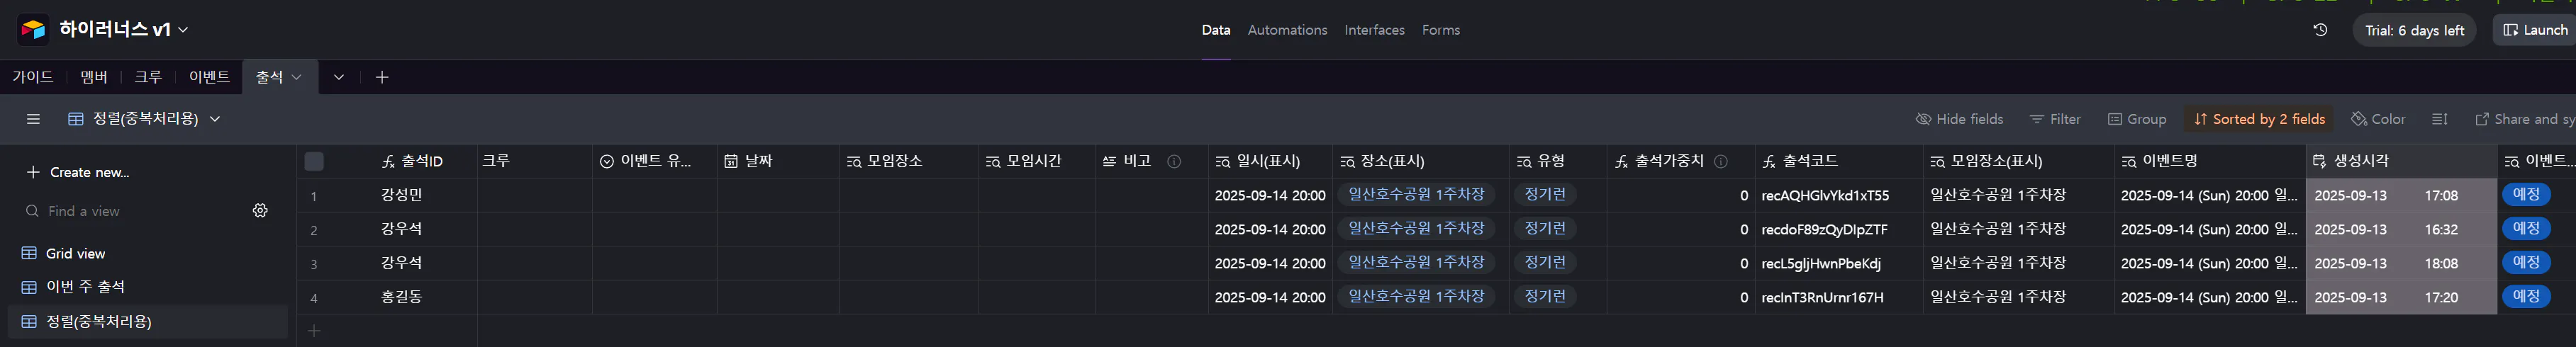Switch to the 크루 table tab

(x=148, y=77)
